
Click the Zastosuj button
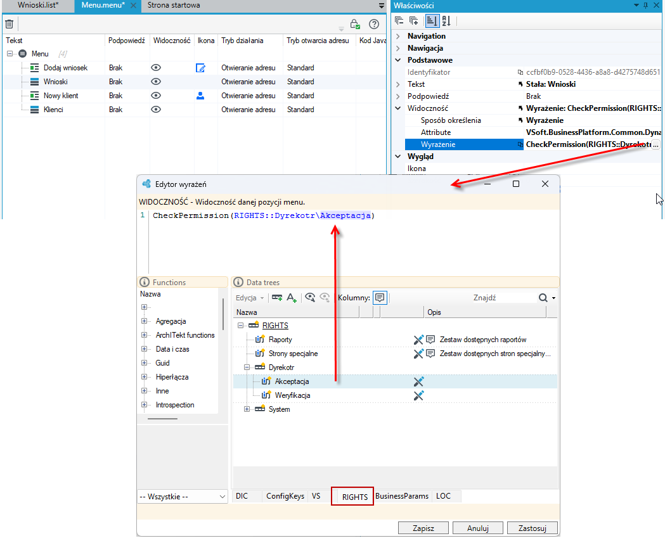(x=533, y=528)
